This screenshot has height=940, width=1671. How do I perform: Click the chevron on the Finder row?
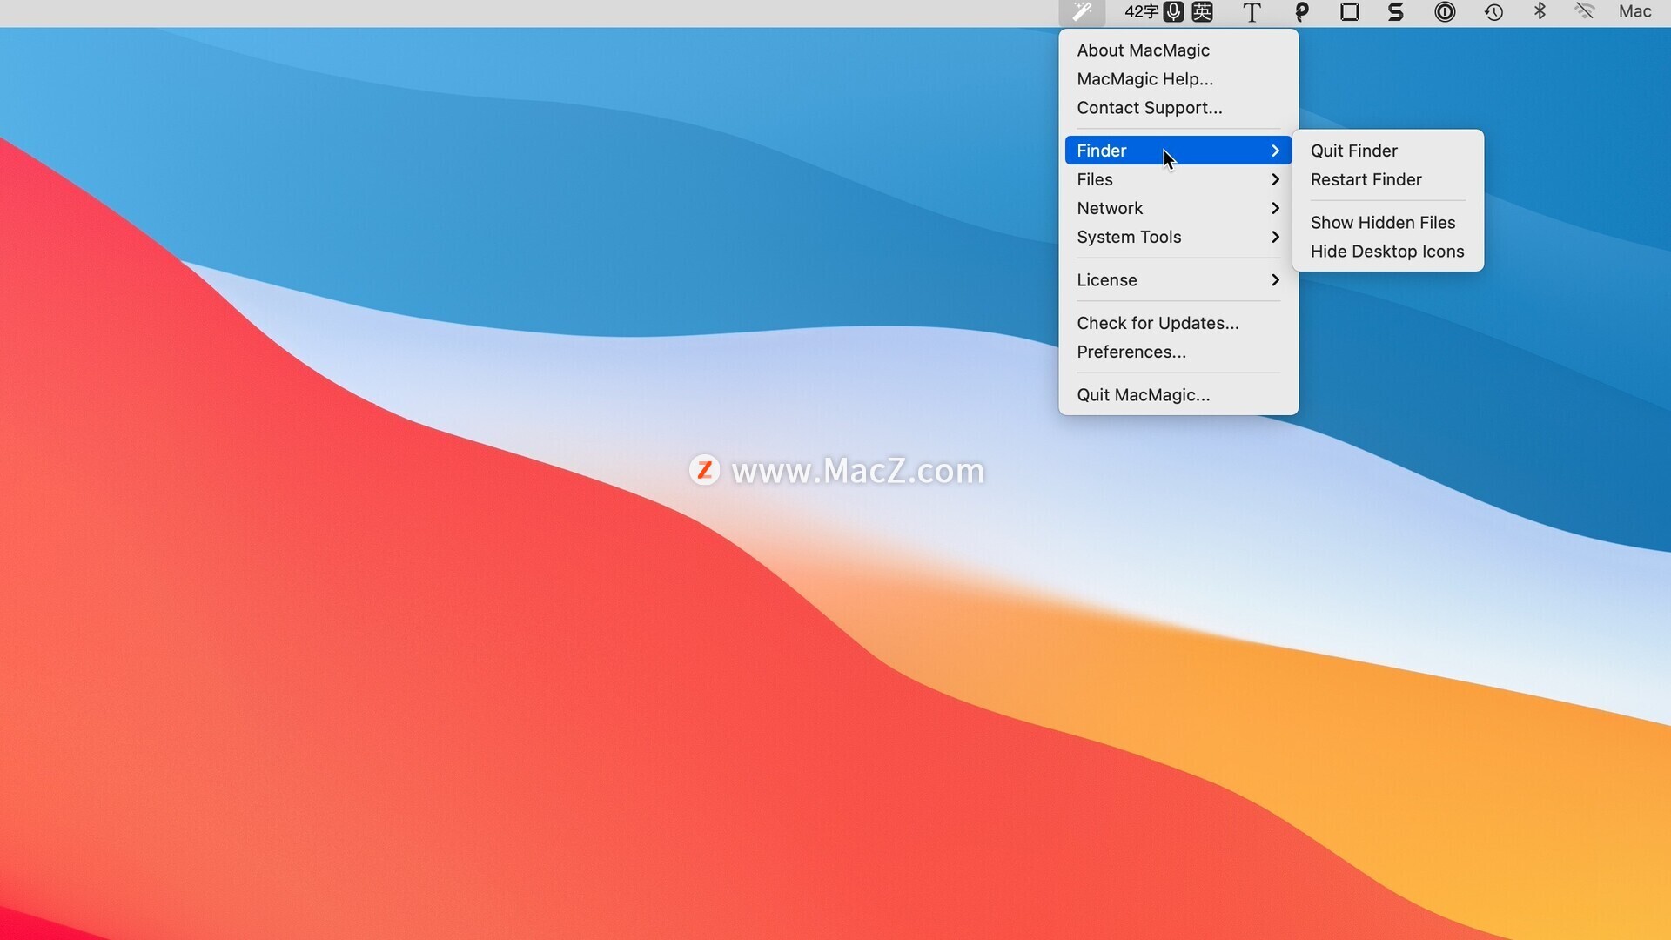pyautogui.click(x=1275, y=151)
